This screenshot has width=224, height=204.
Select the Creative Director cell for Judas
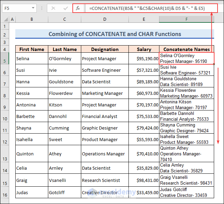[x=105, y=192]
